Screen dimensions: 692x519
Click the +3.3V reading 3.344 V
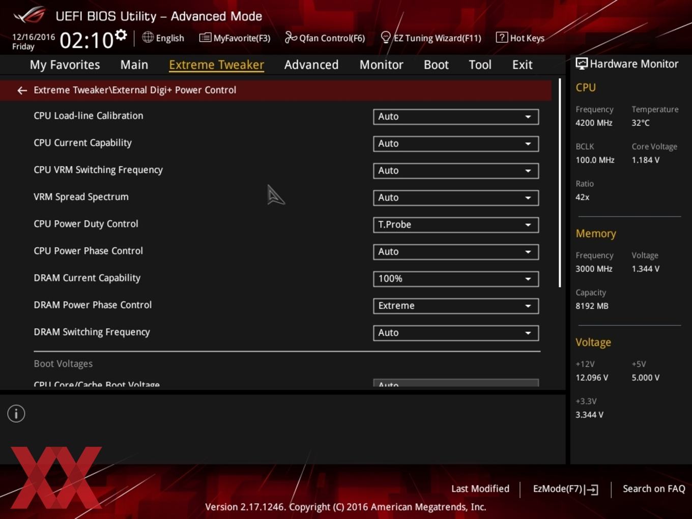[589, 415]
